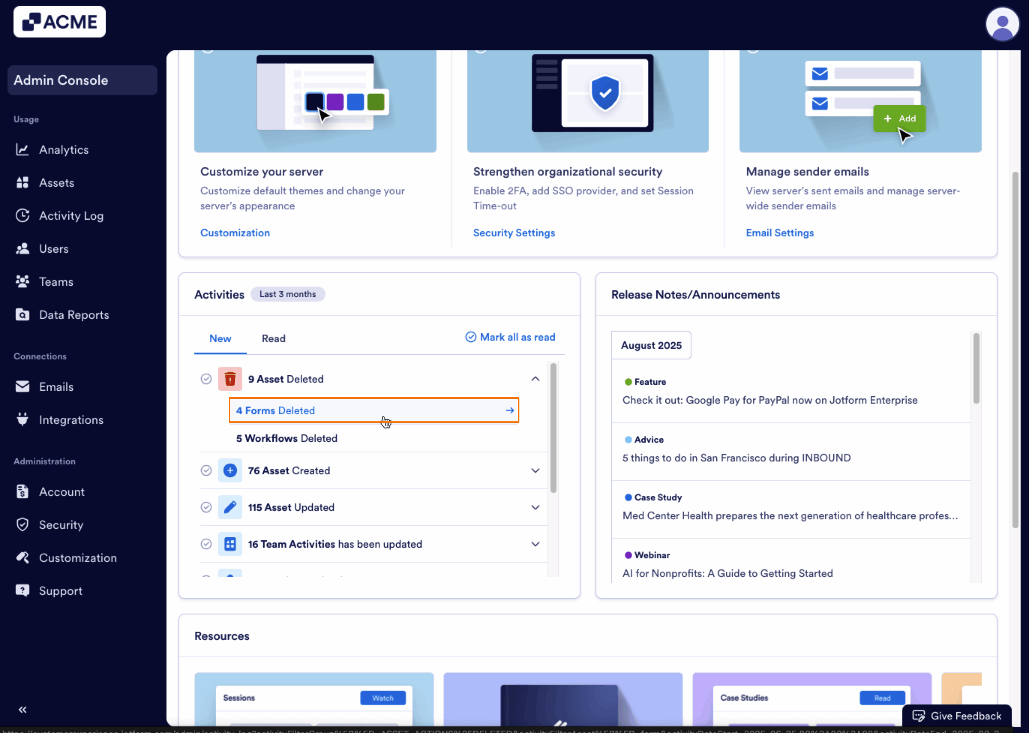Click the Security shield icon in sidebar
The height and width of the screenshot is (733, 1029).
pyautogui.click(x=22, y=524)
